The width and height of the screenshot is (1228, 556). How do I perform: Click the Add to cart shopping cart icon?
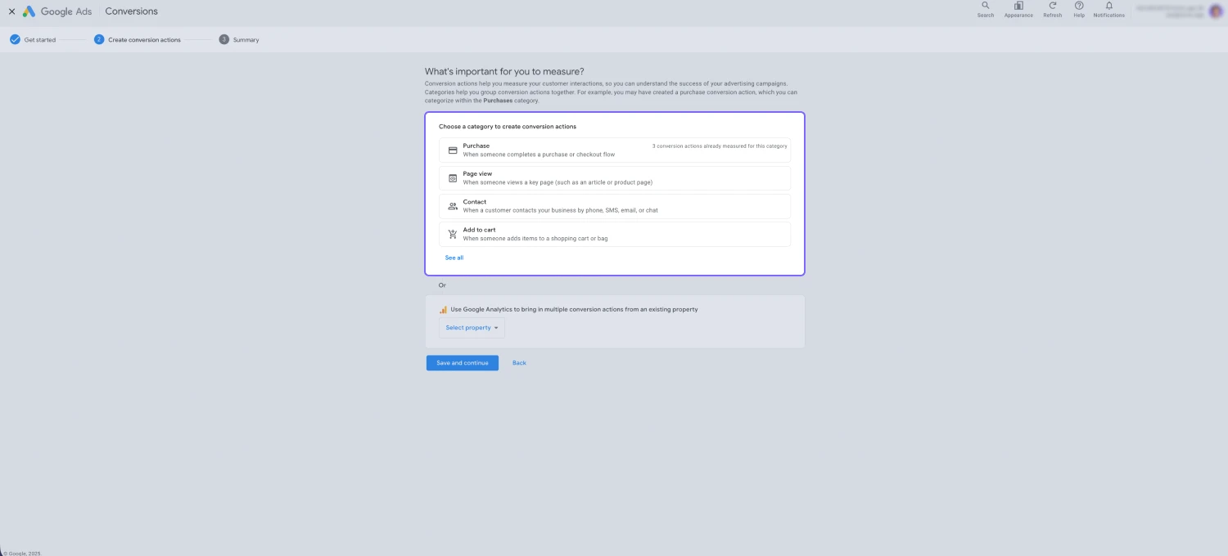coord(453,234)
